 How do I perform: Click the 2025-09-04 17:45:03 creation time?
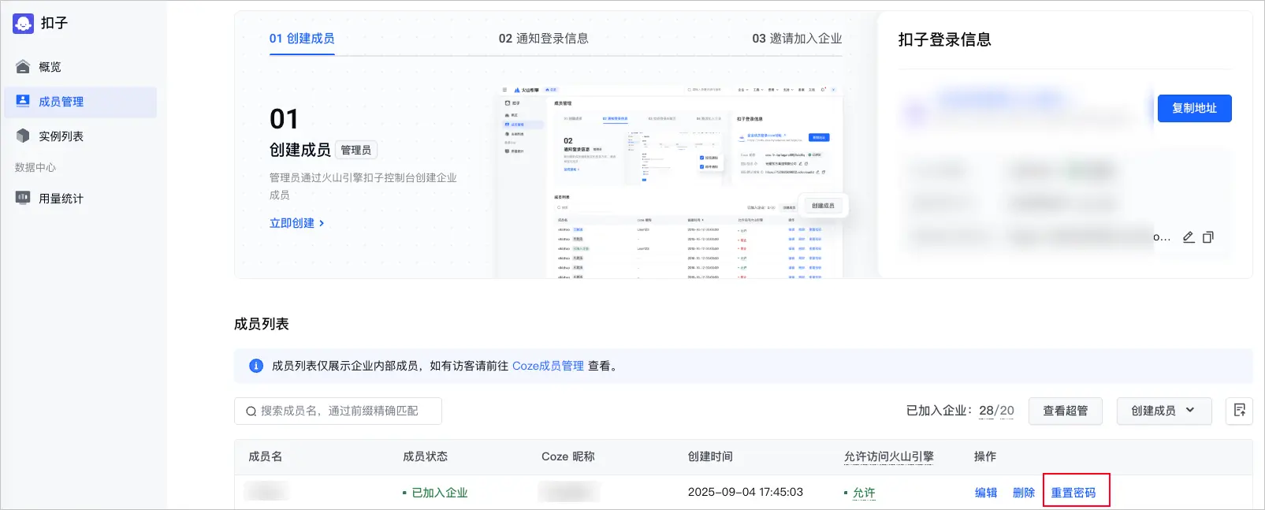tap(746, 492)
